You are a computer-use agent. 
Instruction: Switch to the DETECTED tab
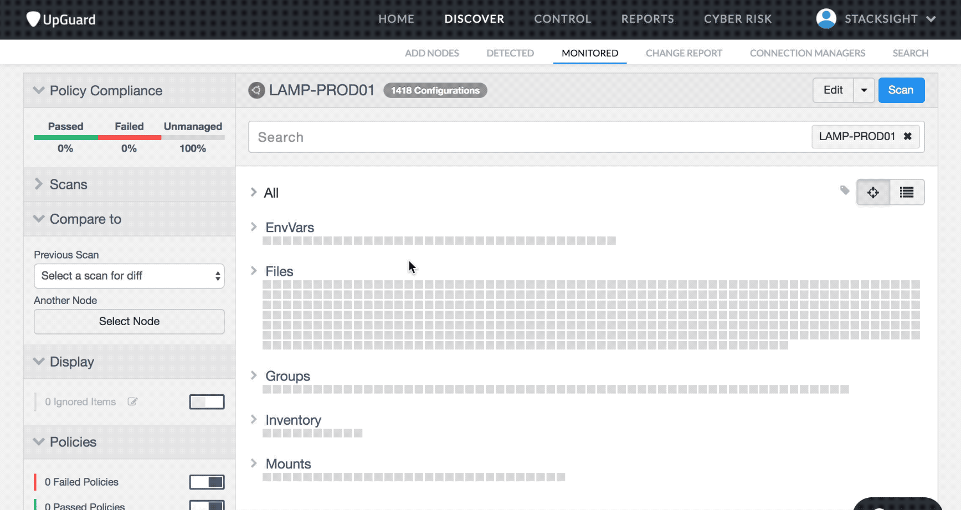tap(510, 53)
